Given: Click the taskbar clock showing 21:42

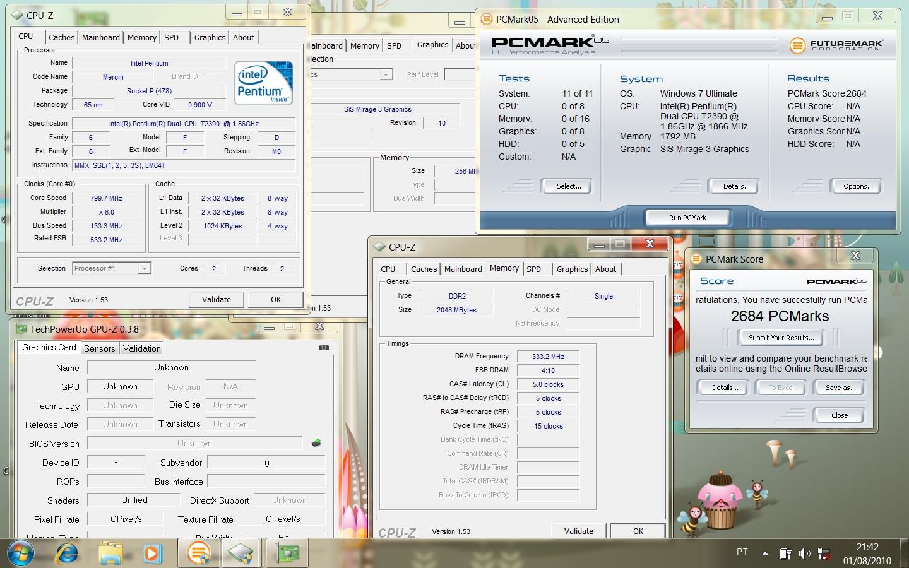Looking at the screenshot, I should coord(867,547).
